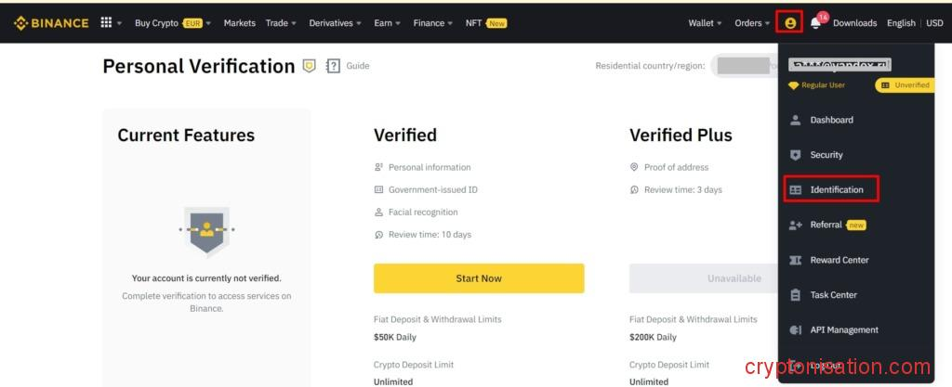The image size is (952, 387).
Task: Open the apps grid menu icon
Action: (106, 23)
